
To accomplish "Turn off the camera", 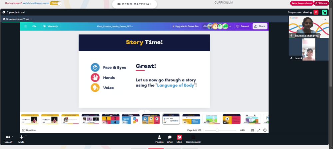I will coord(8,139).
